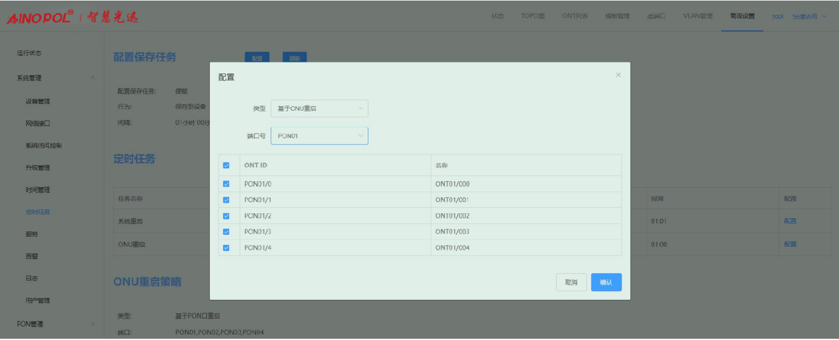Close the 配置 dialog with X icon
This screenshot has width=839, height=340.
(x=618, y=75)
